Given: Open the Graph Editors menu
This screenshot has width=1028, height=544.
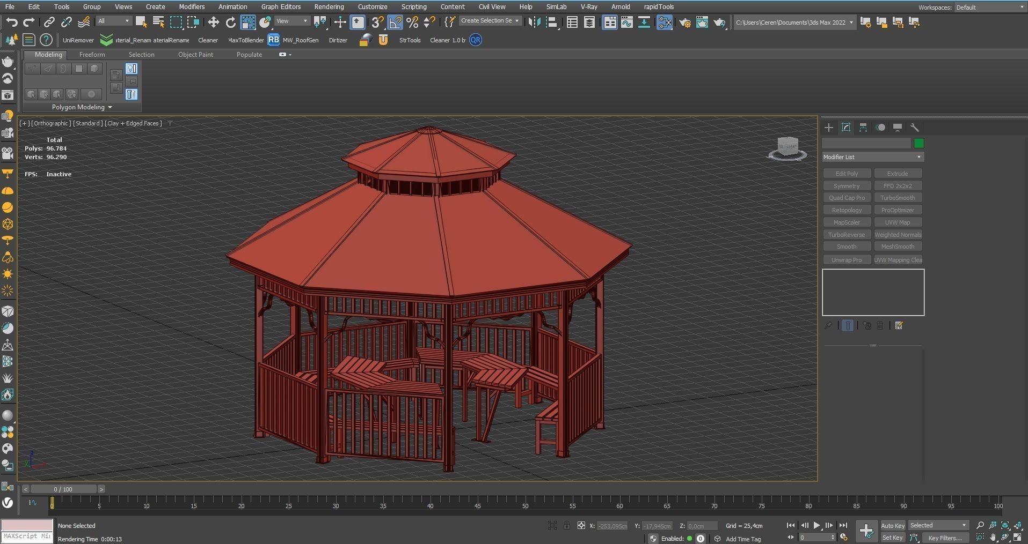Looking at the screenshot, I should tap(281, 7).
